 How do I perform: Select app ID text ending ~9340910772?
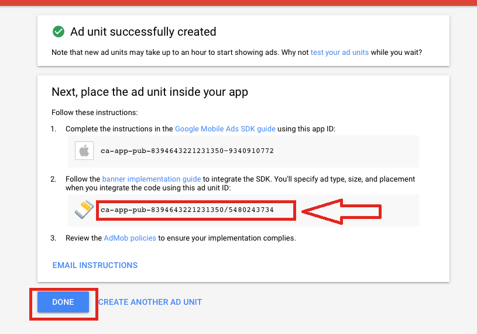pyautogui.click(x=187, y=151)
